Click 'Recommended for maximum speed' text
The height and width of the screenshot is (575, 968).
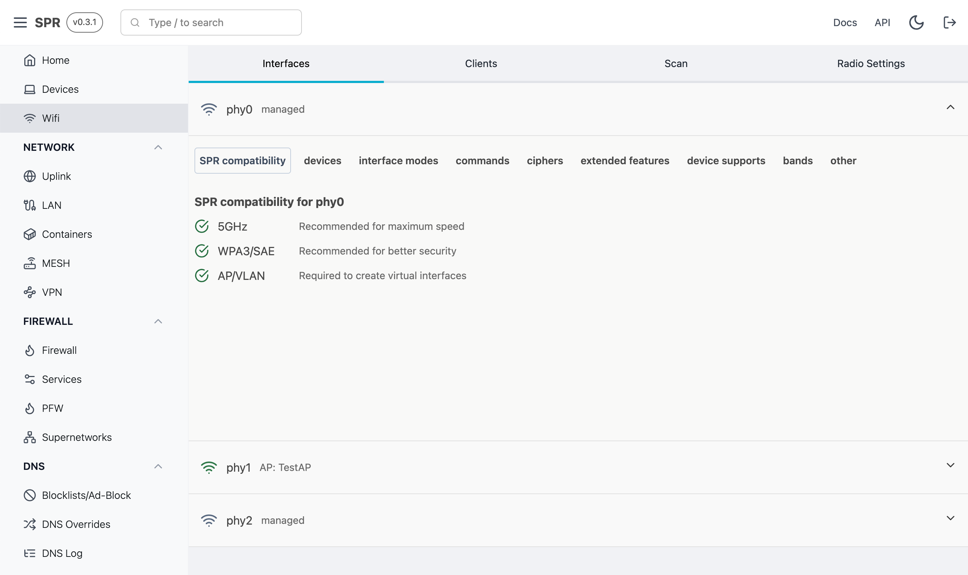[x=381, y=226]
